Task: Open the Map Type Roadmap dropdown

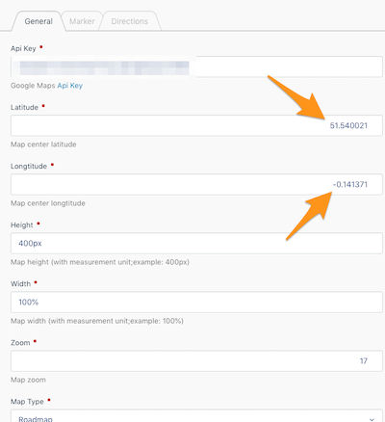Action: tap(196, 416)
